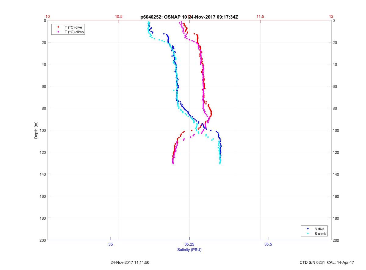
Task: Click temperature tick label 10.5
Action: 119,16
